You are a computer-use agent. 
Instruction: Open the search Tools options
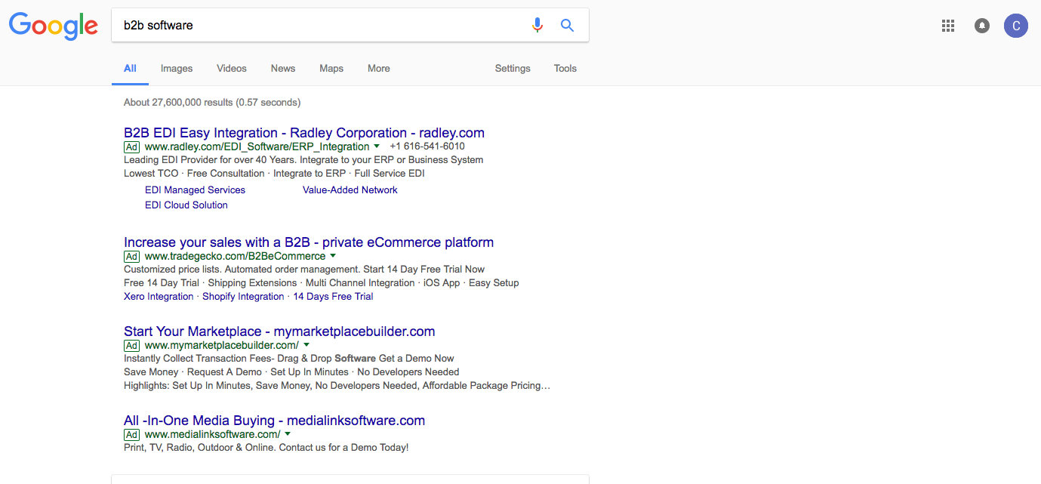(565, 69)
